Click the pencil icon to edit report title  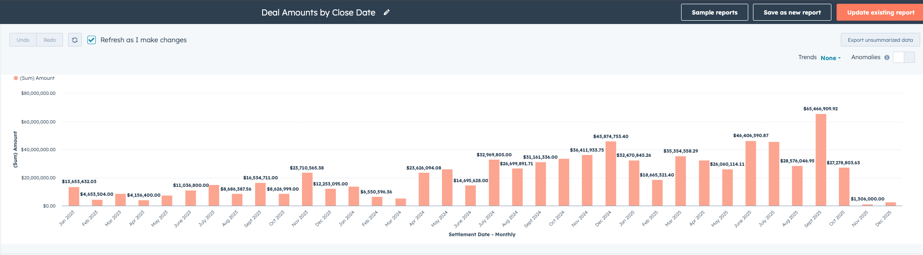(x=387, y=13)
